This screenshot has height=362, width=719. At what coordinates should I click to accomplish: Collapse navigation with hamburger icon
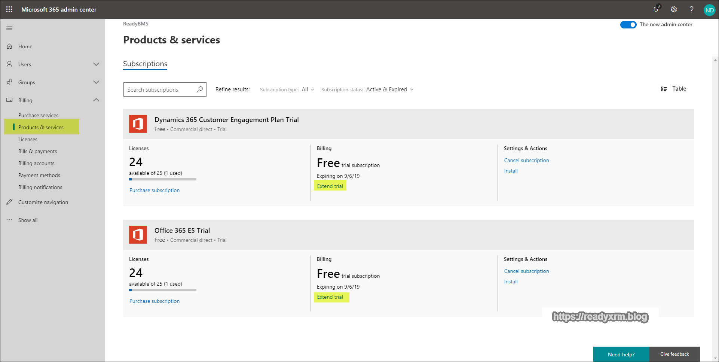(x=9, y=28)
